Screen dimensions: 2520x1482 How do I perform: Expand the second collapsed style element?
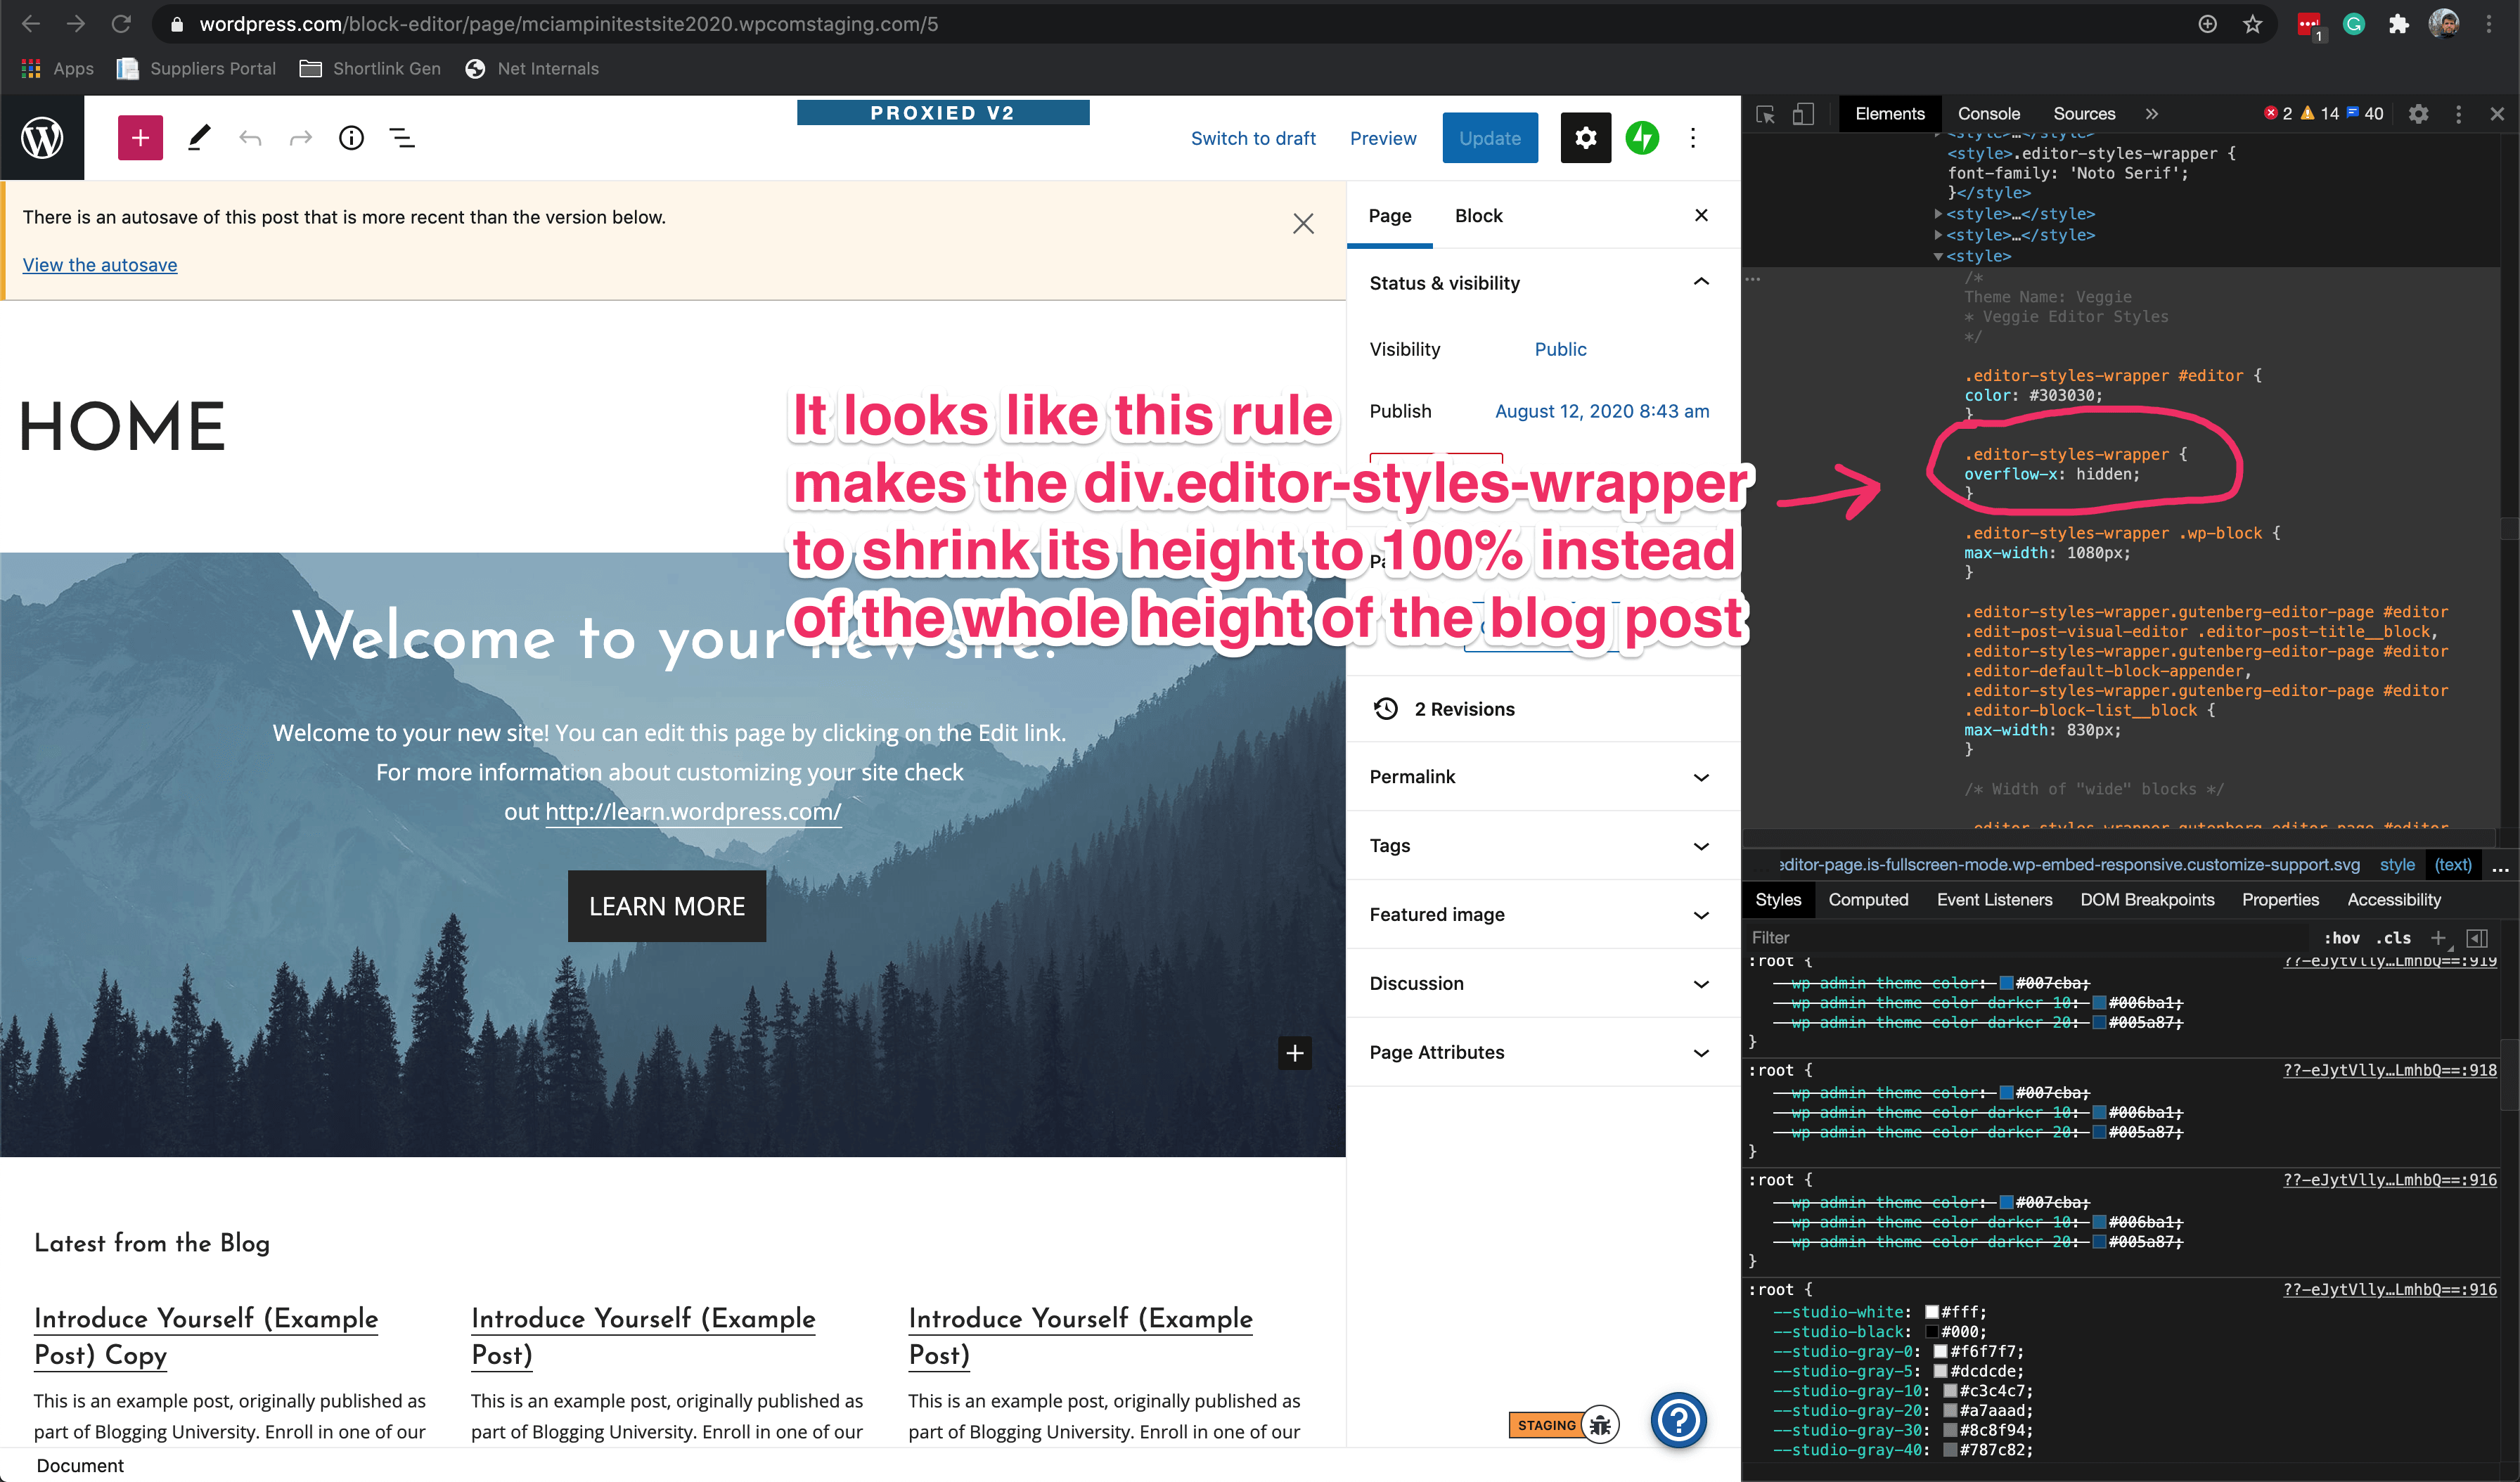[1938, 235]
